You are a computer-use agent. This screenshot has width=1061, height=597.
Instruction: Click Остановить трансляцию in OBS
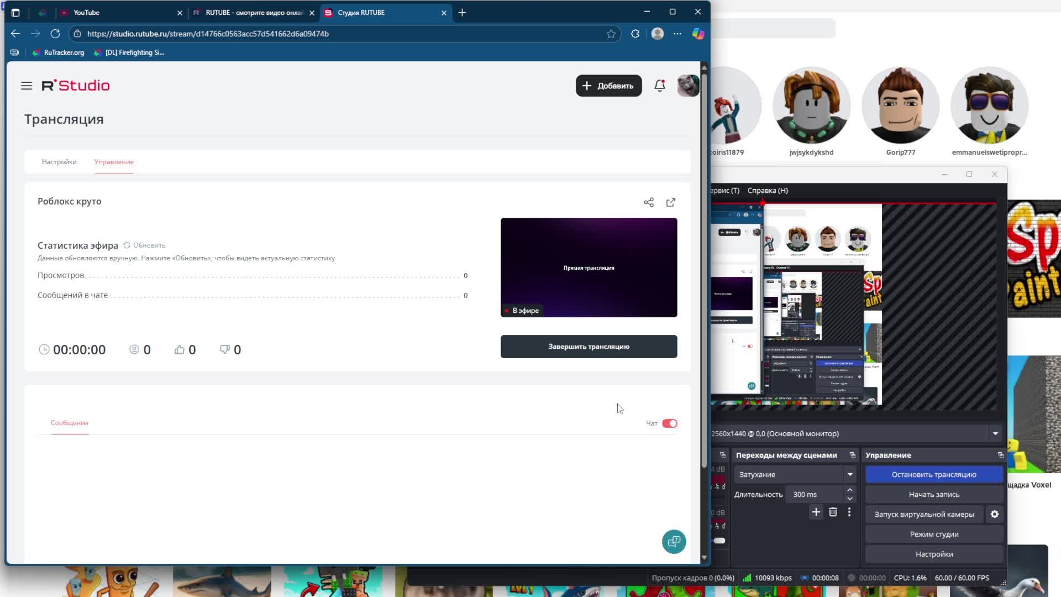pyautogui.click(x=934, y=474)
